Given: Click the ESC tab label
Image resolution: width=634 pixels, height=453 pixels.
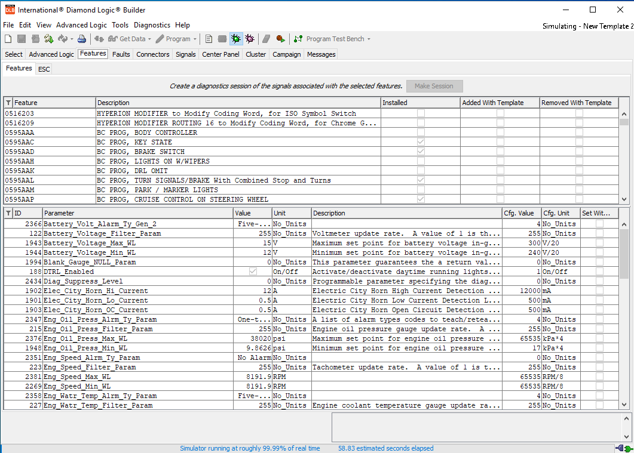Looking at the screenshot, I should pos(43,69).
